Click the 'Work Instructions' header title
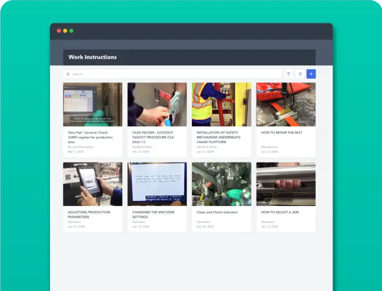The height and width of the screenshot is (291, 382). (93, 57)
